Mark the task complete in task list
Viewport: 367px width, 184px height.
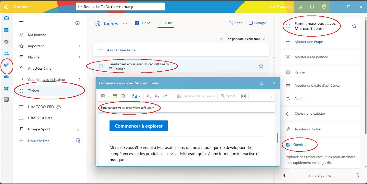click(101, 66)
